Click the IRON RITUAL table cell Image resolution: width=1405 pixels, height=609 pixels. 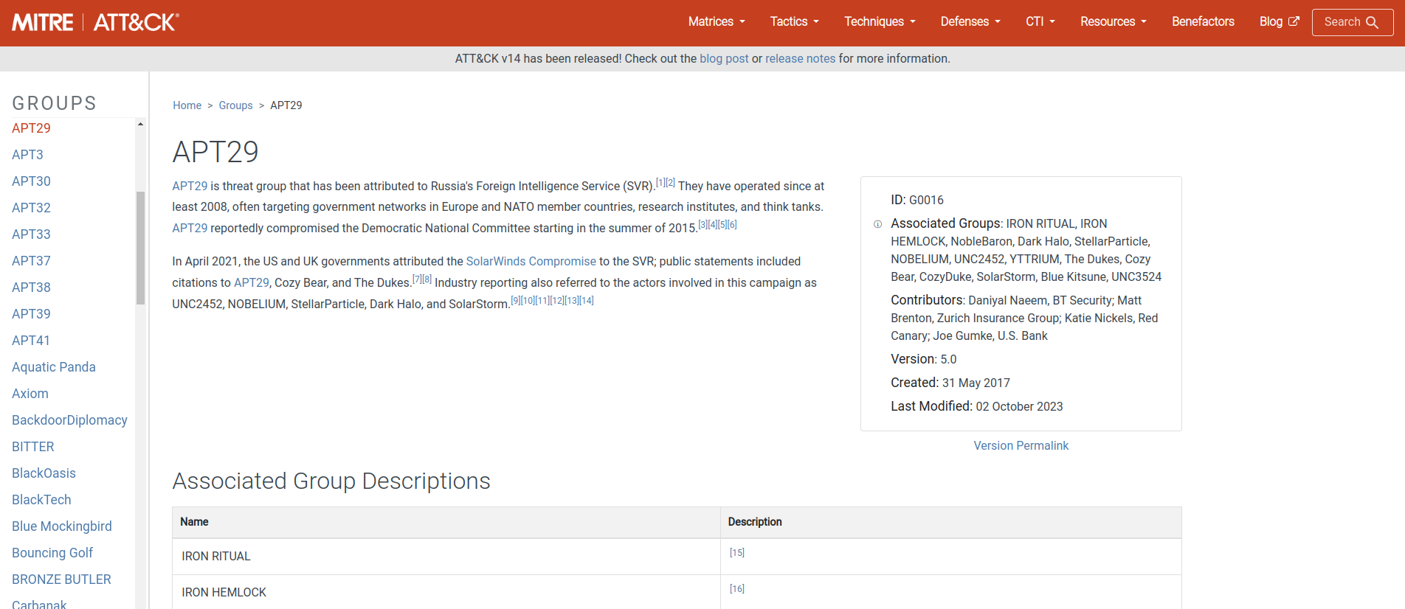click(x=446, y=557)
